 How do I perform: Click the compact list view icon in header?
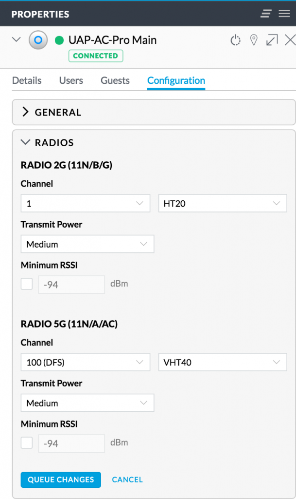point(266,14)
